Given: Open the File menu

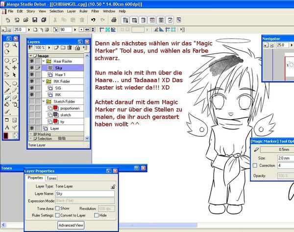Looking at the screenshot, I should point(10,11).
